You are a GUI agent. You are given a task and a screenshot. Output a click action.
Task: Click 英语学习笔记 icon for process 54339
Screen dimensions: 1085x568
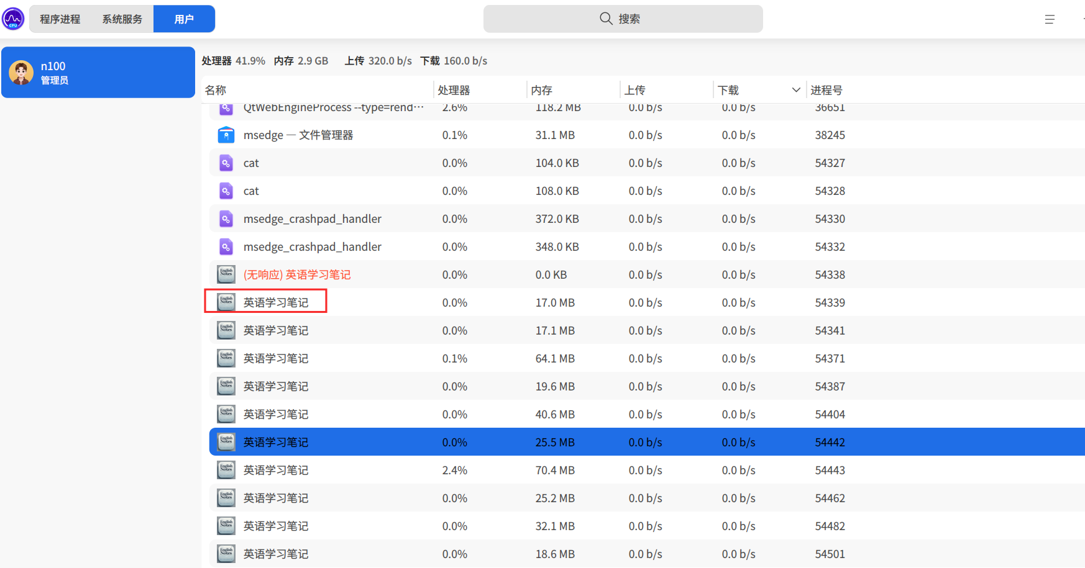click(x=226, y=302)
